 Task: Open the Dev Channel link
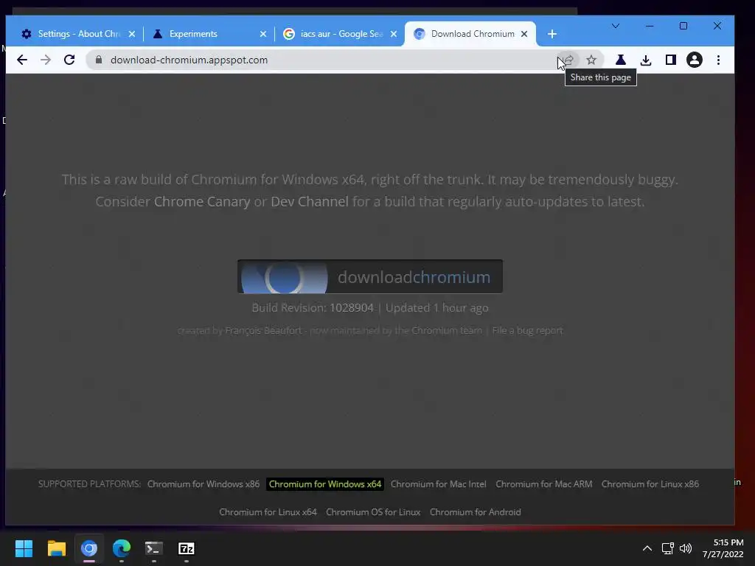tap(309, 202)
